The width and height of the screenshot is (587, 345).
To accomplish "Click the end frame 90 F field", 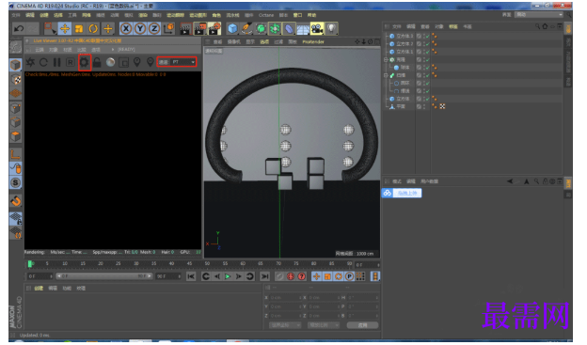I will [168, 276].
